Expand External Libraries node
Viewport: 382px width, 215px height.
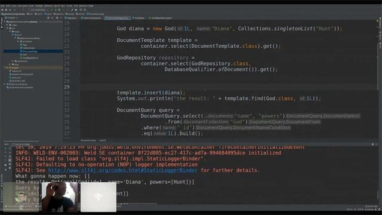[4, 84]
